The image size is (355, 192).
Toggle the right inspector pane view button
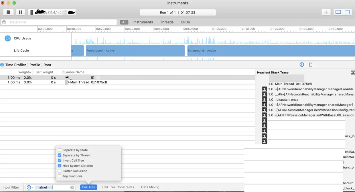347,12
